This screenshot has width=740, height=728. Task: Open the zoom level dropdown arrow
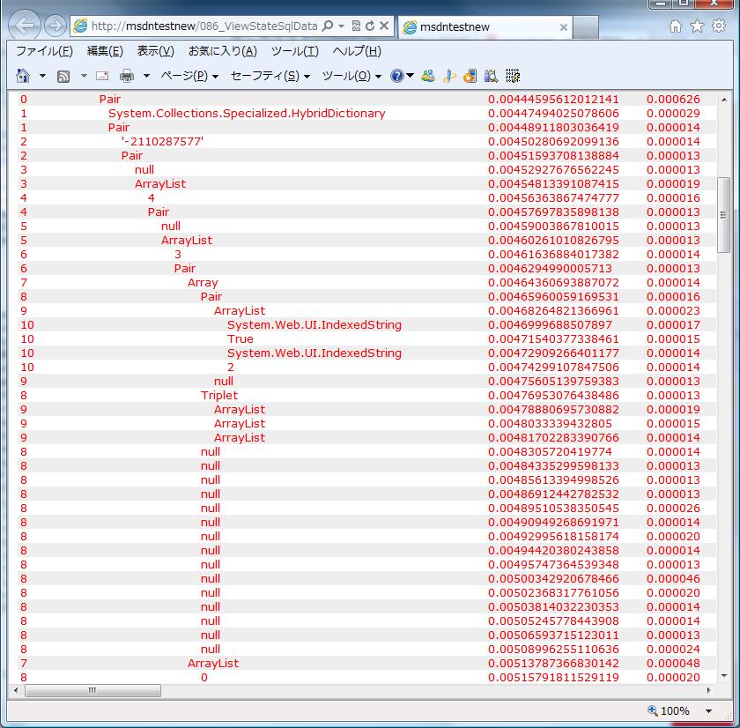[x=708, y=711]
